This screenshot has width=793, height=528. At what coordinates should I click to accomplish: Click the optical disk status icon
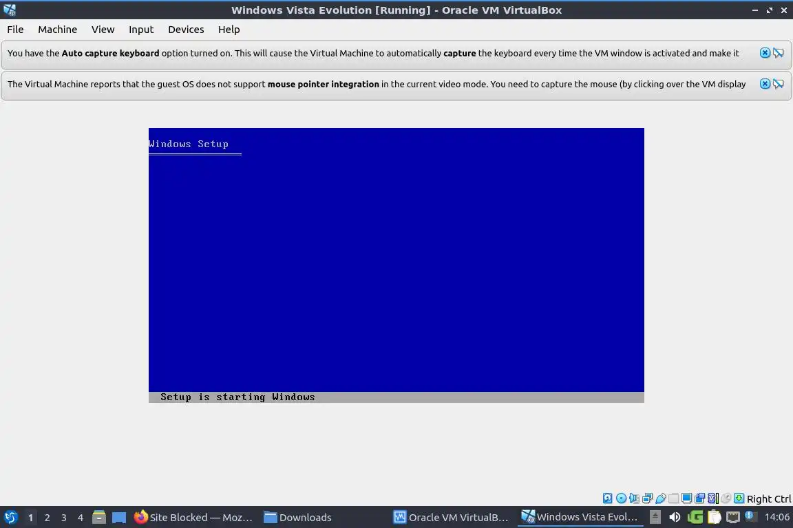pyautogui.click(x=621, y=498)
